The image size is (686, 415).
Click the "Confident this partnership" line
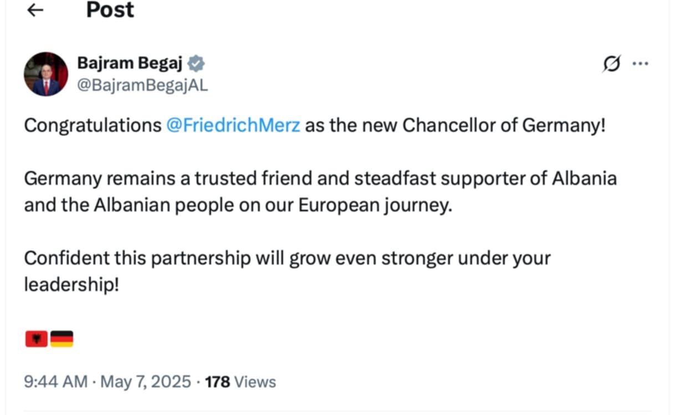[x=287, y=258]
